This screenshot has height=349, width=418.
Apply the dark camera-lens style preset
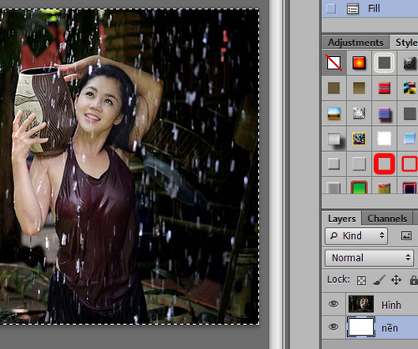[x=410, y=63]
